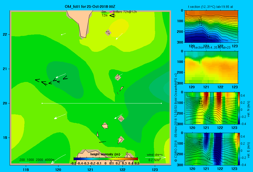Click the small island near 121.5E 22N

108,33
